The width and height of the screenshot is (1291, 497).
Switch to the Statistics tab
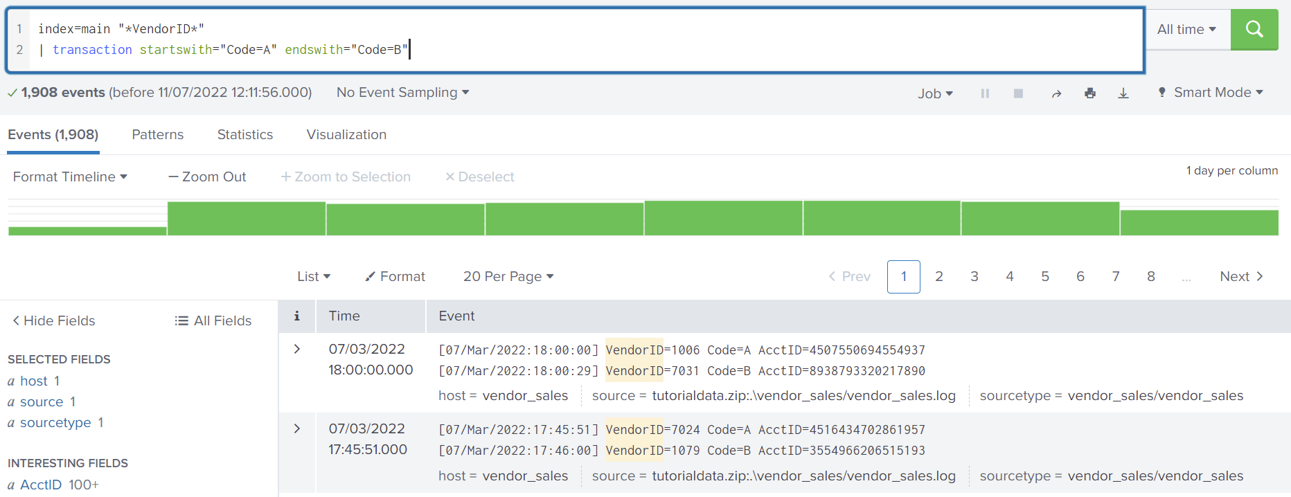(x=245, y=134)
